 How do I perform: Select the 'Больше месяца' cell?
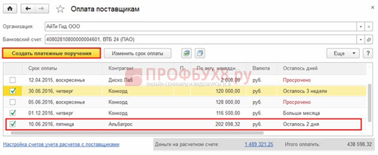[x=322, y=113]
